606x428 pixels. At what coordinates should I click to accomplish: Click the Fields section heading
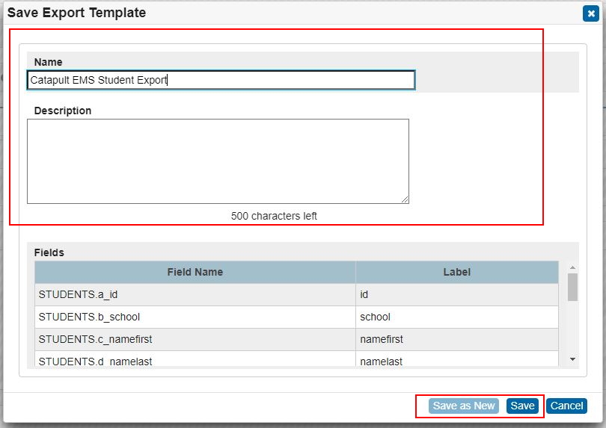[x=49, y=252]
